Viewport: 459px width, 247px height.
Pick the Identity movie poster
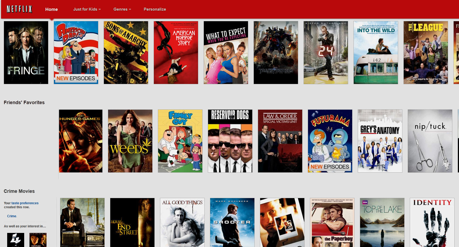tap(432, 223)
